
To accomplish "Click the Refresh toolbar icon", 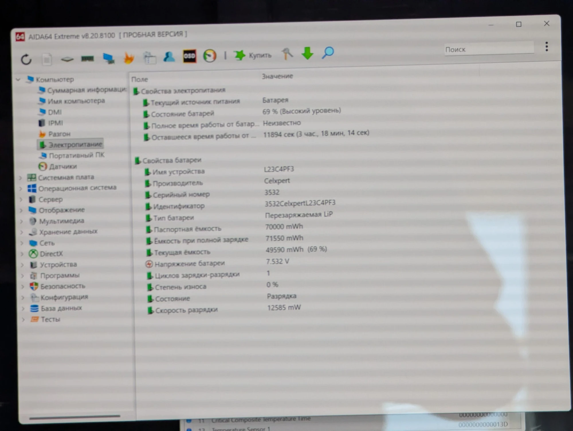I will click(x=26, y=59).
